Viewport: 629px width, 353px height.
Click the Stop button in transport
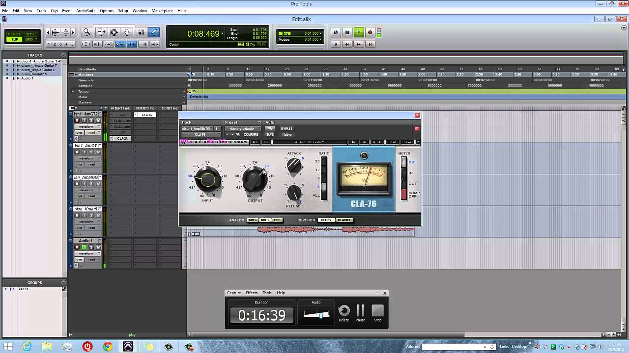pyautogui.click(x=347, y=32)
